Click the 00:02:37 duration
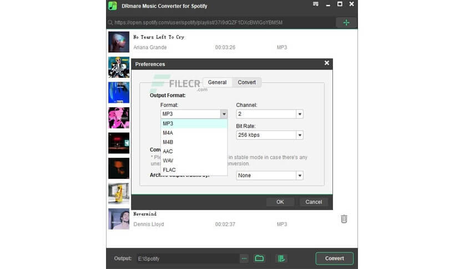This screenshot has height=269, width=464. [225, 225]
